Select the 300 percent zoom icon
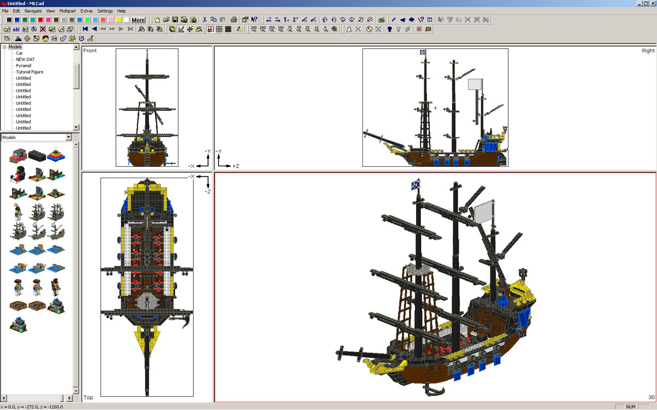Image resolution: width=657 pixels, height=410 pixels. 253,29
